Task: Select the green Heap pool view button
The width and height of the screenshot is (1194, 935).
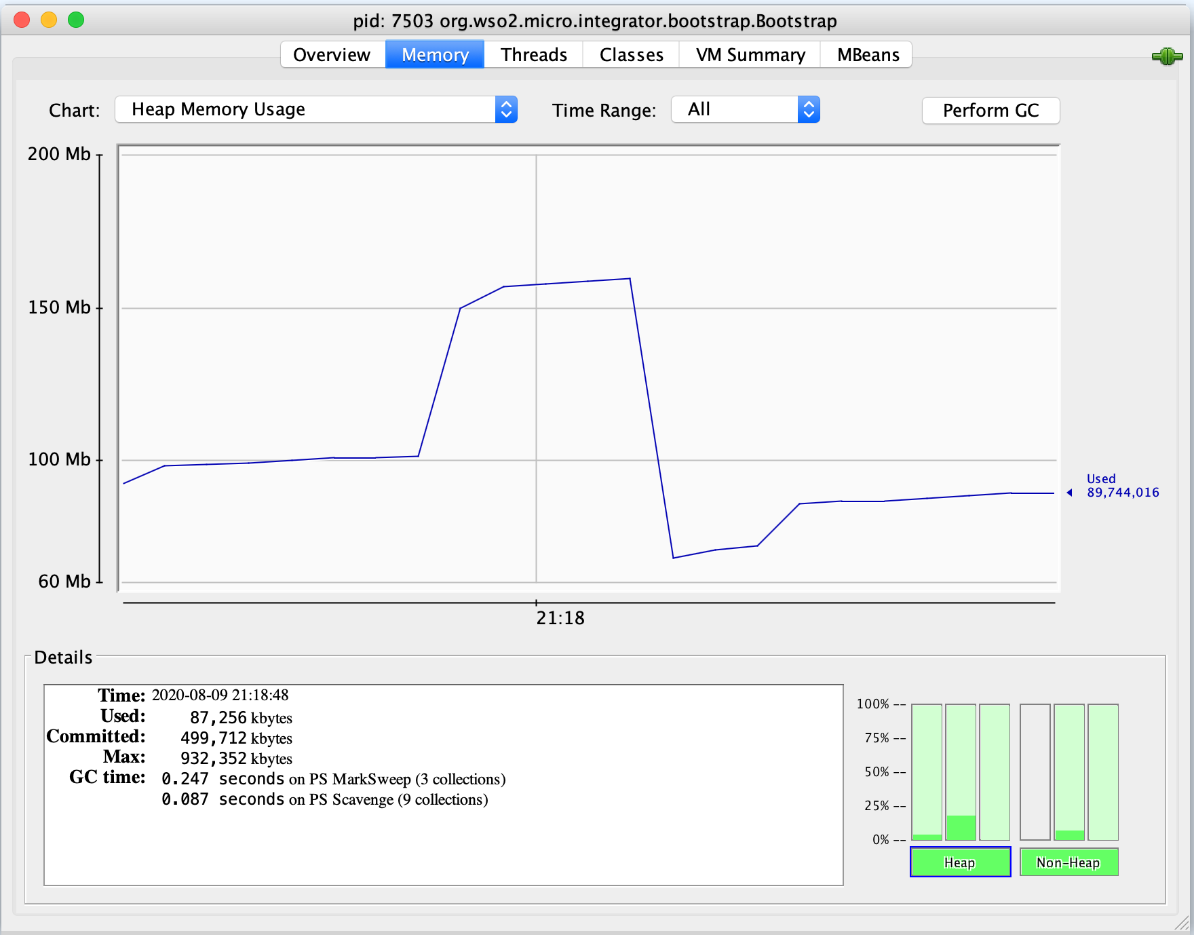Action: tap(960, 862)
